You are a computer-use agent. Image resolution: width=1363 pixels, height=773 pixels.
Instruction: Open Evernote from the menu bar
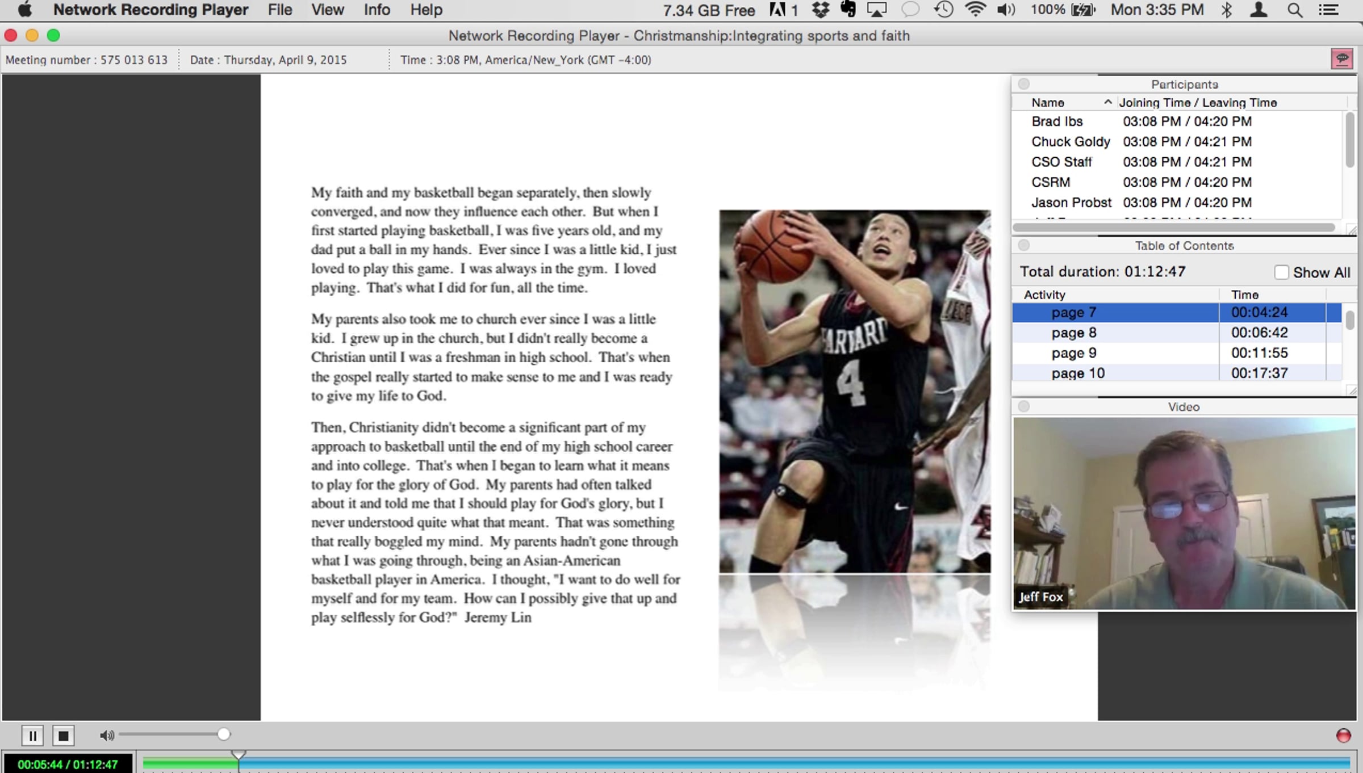tap(848, 10)
